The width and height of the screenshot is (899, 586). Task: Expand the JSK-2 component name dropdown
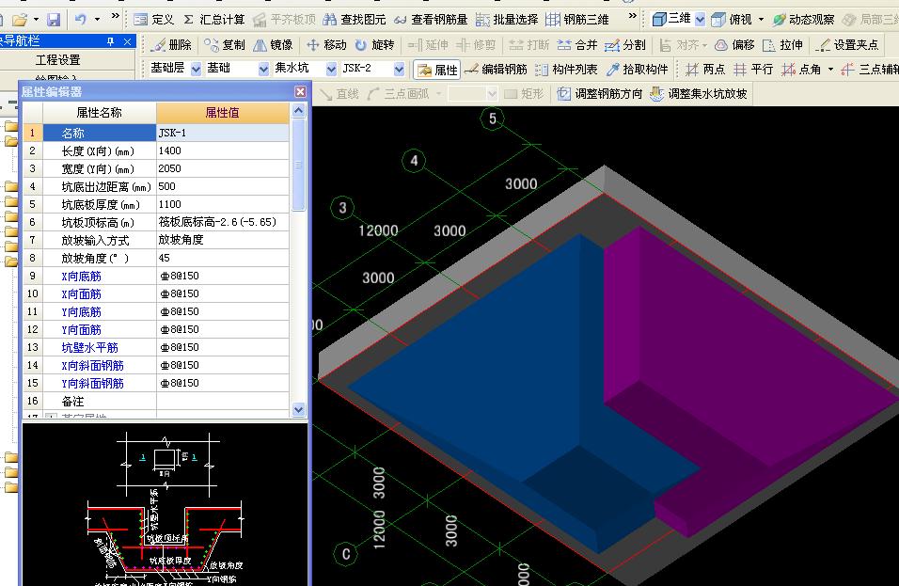(399, 69)
